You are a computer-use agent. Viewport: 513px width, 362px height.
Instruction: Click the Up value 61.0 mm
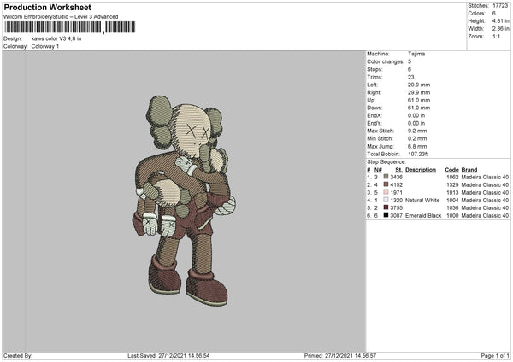tap(419, 100)
